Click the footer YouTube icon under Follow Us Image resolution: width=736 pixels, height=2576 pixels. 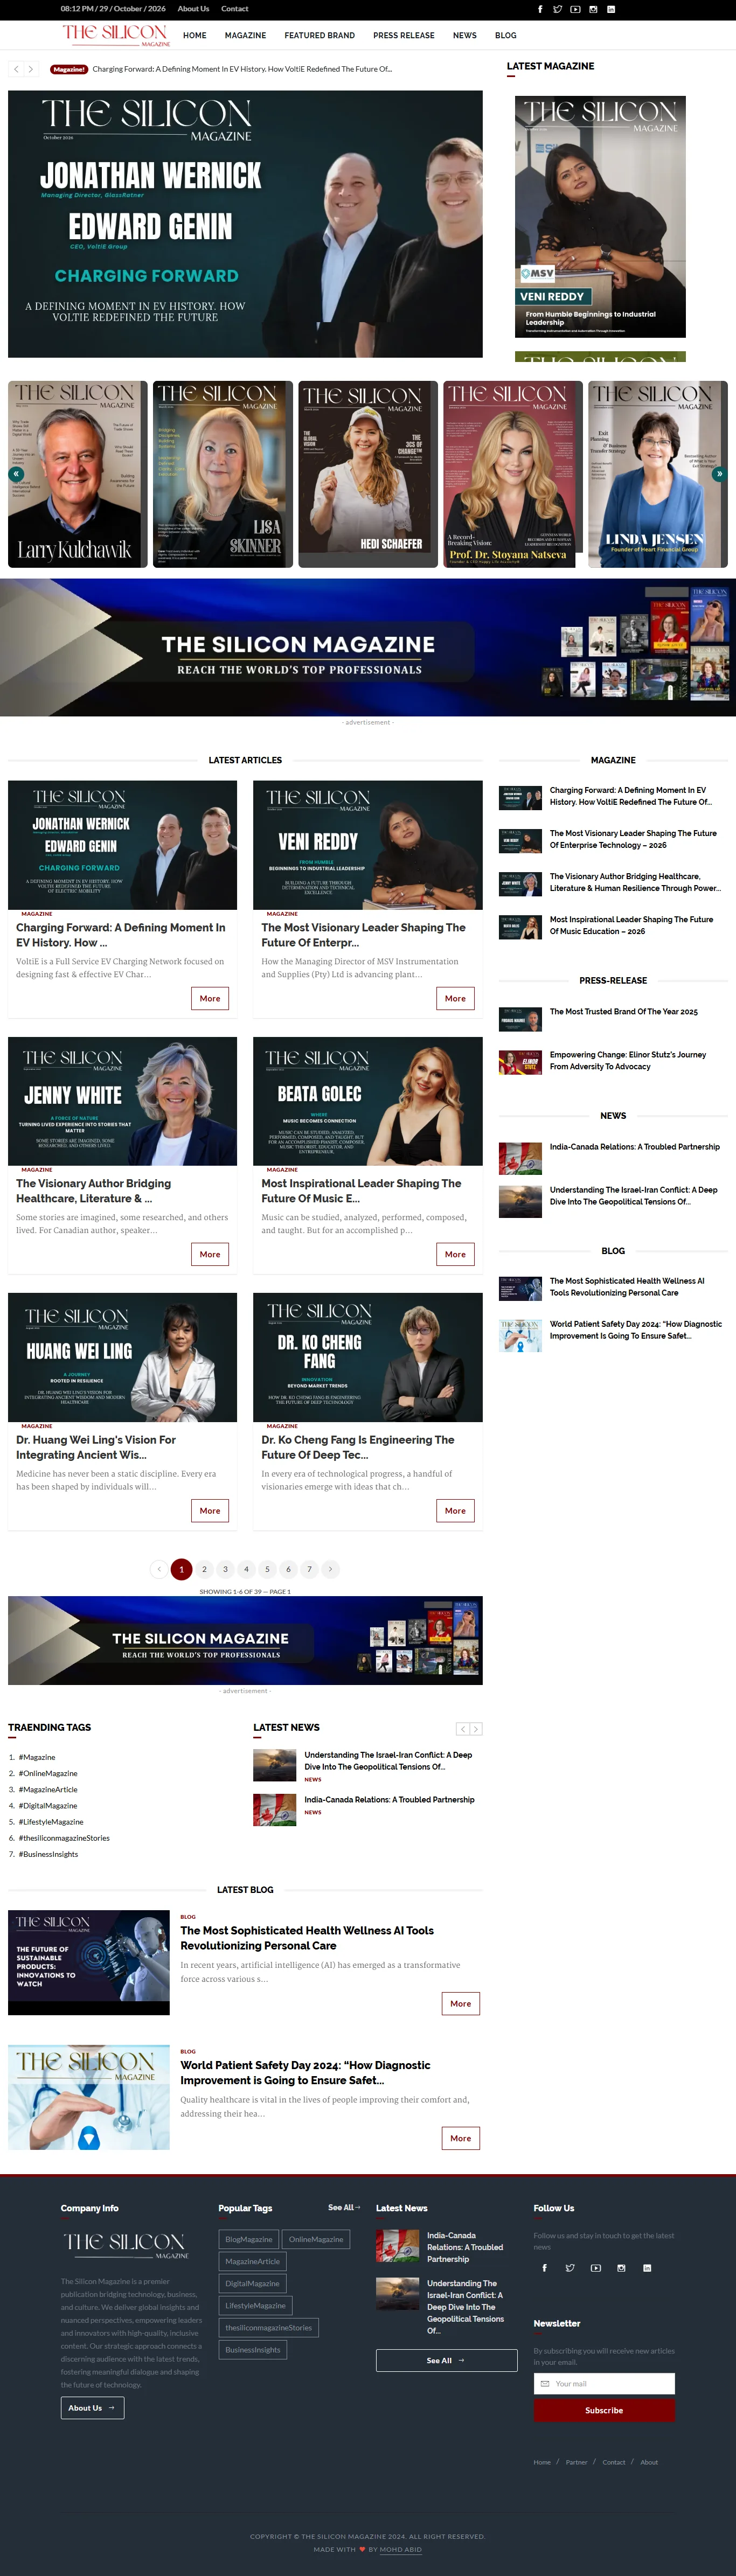[x=596, y=2268]
